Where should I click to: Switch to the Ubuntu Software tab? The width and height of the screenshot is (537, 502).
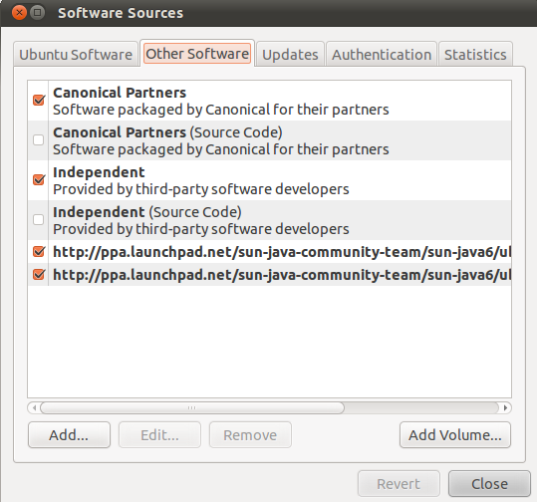(x=76, y=55)
